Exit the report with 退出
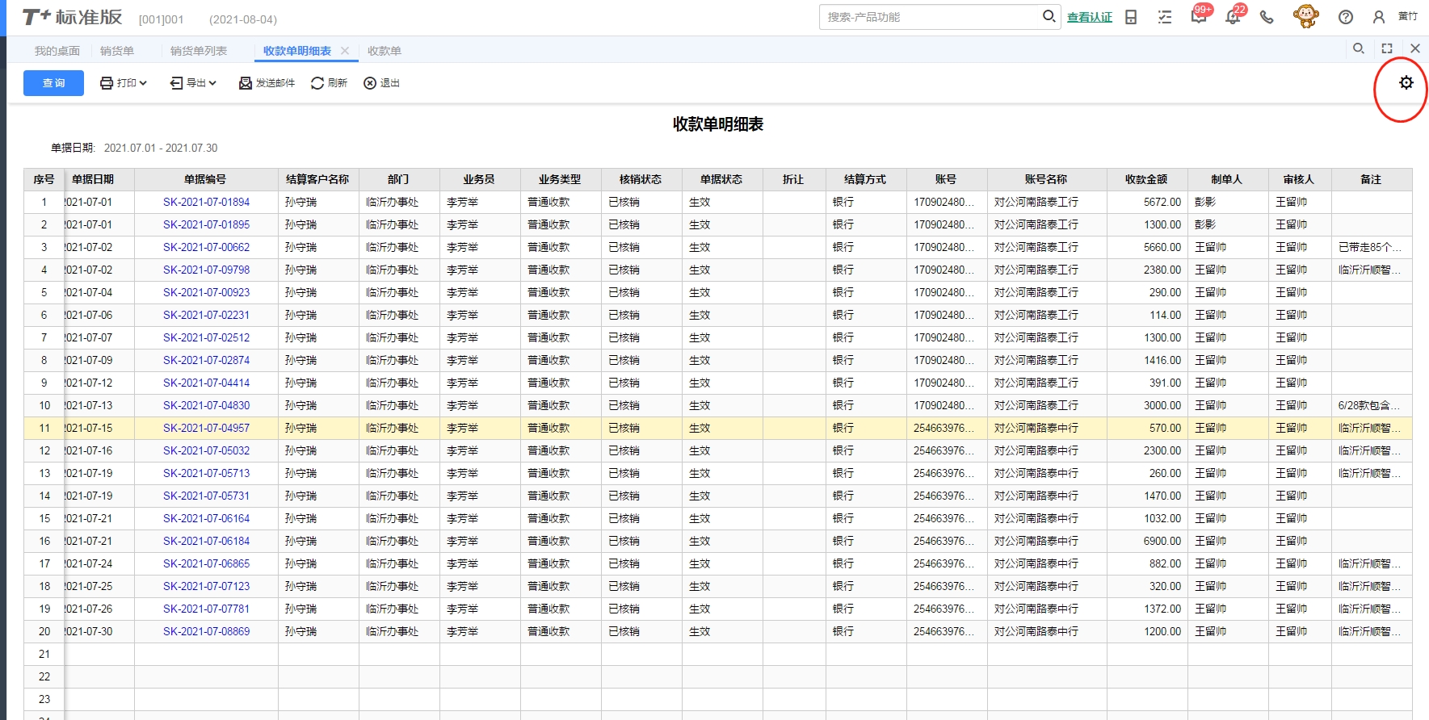Screen dimensions: 1429x720 (381, 83)
